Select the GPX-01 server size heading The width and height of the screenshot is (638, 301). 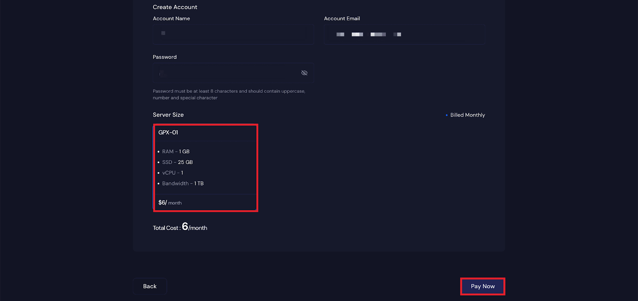(x=168, y=133)
